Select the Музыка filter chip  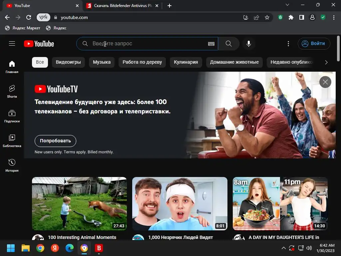[x=102, y=62]
